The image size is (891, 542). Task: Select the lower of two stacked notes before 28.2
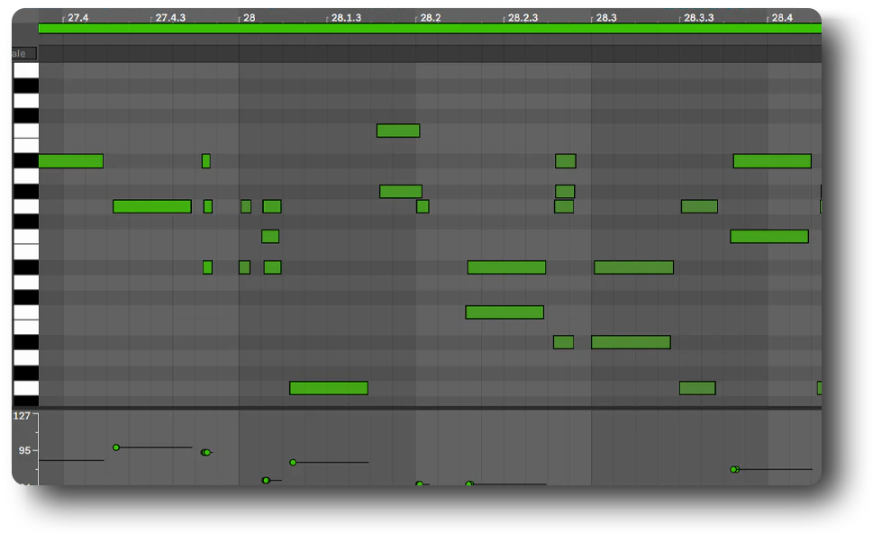tap(401, 192)
